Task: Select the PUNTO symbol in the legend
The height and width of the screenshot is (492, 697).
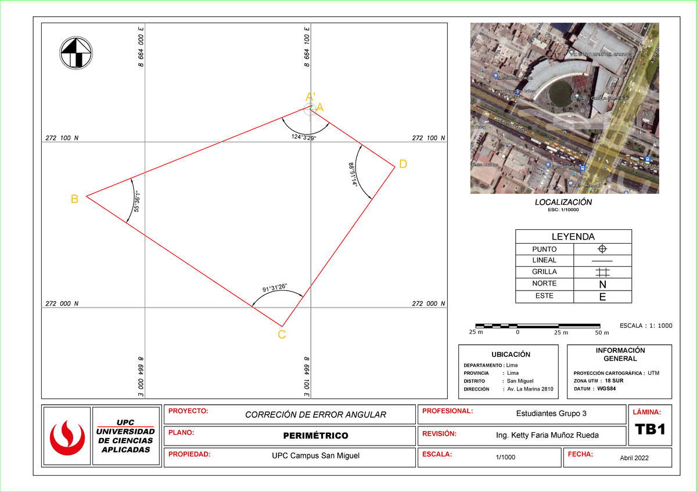Action: click(x=602, y=249)
